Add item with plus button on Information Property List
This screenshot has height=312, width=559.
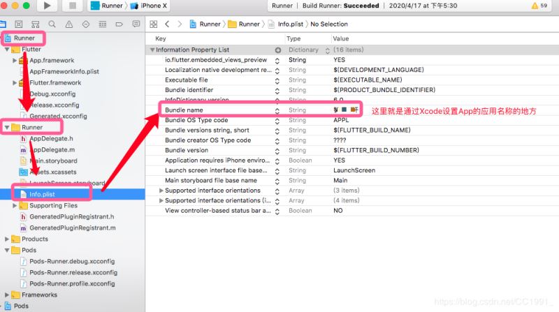(278, 50)
